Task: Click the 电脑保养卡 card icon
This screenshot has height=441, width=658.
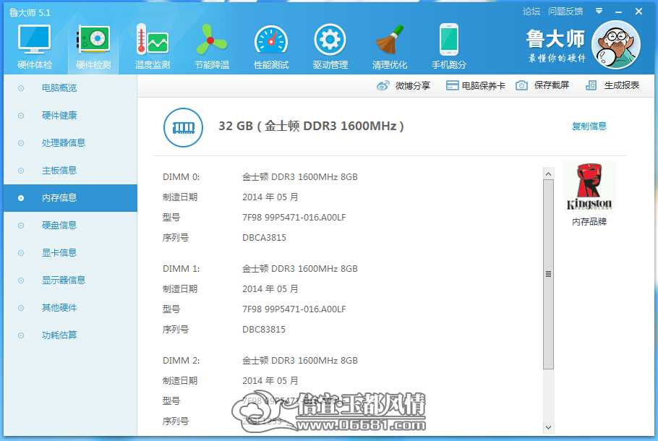Action: pyautogui.click(x=452, y=85)
